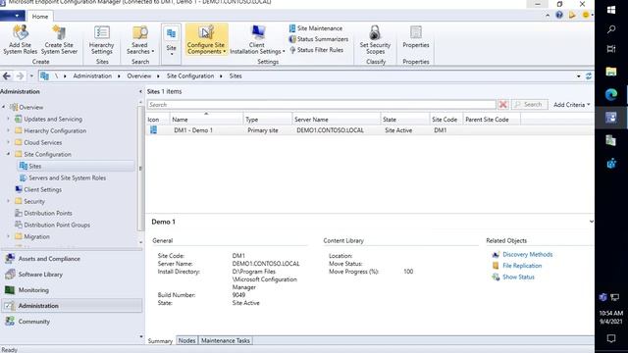This screenshot has width=628, height=353.
Task: Select the Overview node in tree
Action: [31, 107]
